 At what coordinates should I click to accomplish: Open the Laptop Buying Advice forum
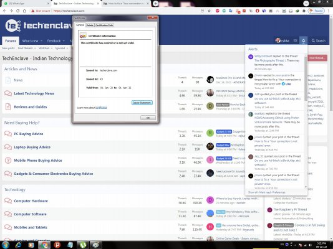click(x=32, y=147)
